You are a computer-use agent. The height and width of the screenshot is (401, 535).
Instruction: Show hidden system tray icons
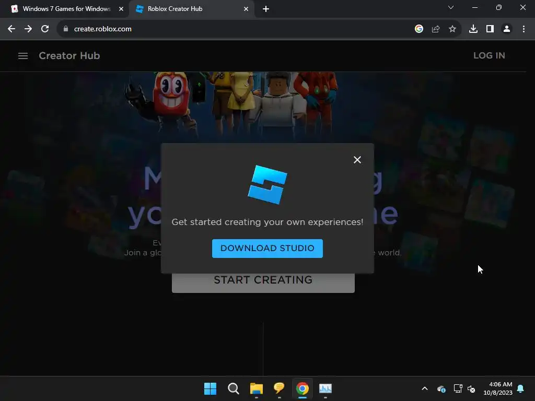tap(425, 388)
